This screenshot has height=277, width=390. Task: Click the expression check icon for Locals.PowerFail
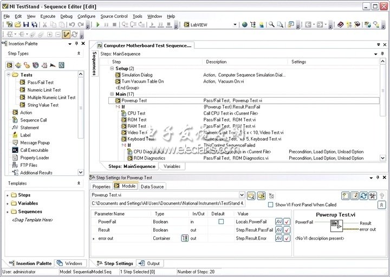[287, 221]
